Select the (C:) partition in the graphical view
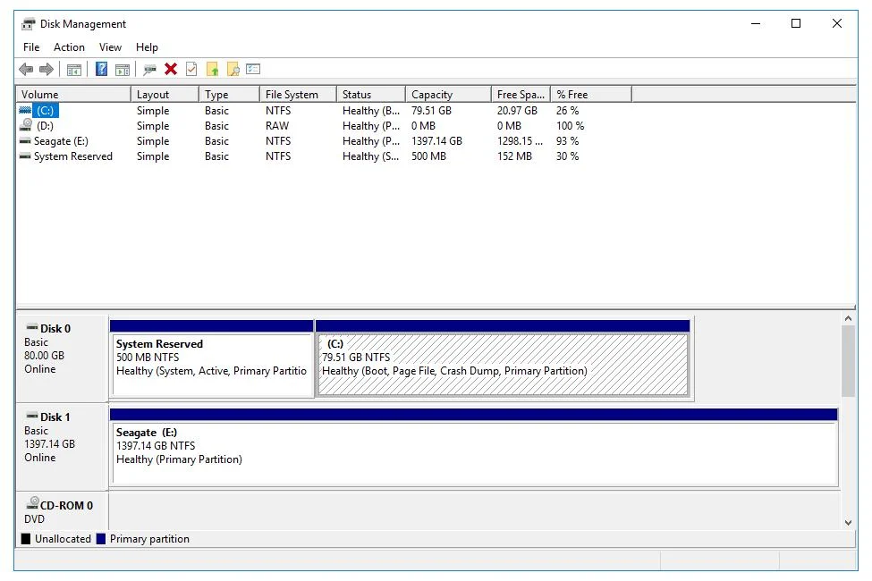872x581 pixels. 501,358
